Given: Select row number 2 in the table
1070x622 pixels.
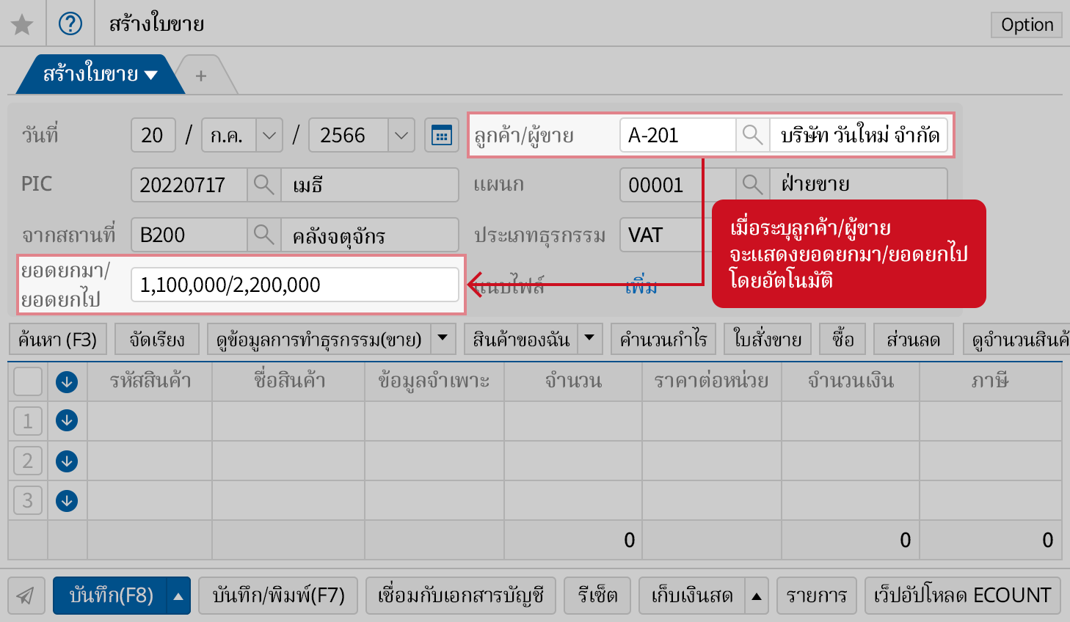Looking at the screenshot, I should tap(28, 461).
